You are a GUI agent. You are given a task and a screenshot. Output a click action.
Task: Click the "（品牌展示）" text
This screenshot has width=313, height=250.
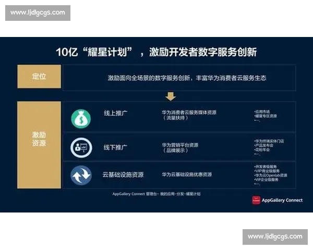pos(175,151)
